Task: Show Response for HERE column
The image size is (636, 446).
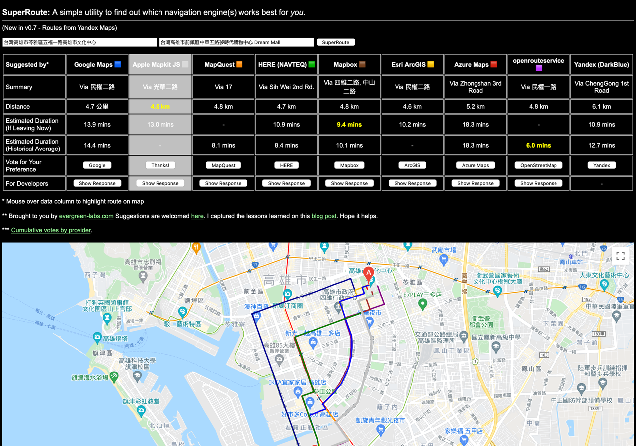Action: click(287, 183)
